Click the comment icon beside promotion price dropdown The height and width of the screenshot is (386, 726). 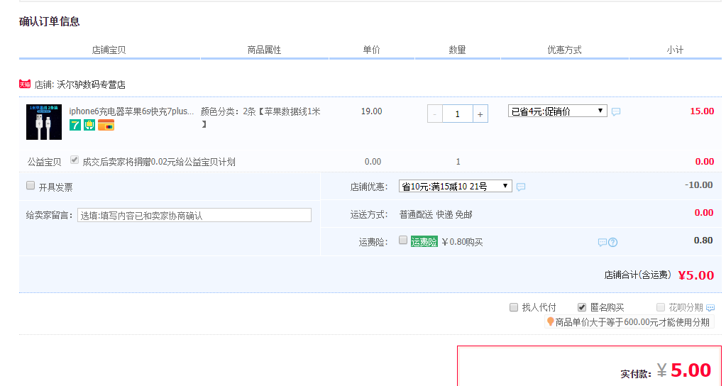click(616, 111)
